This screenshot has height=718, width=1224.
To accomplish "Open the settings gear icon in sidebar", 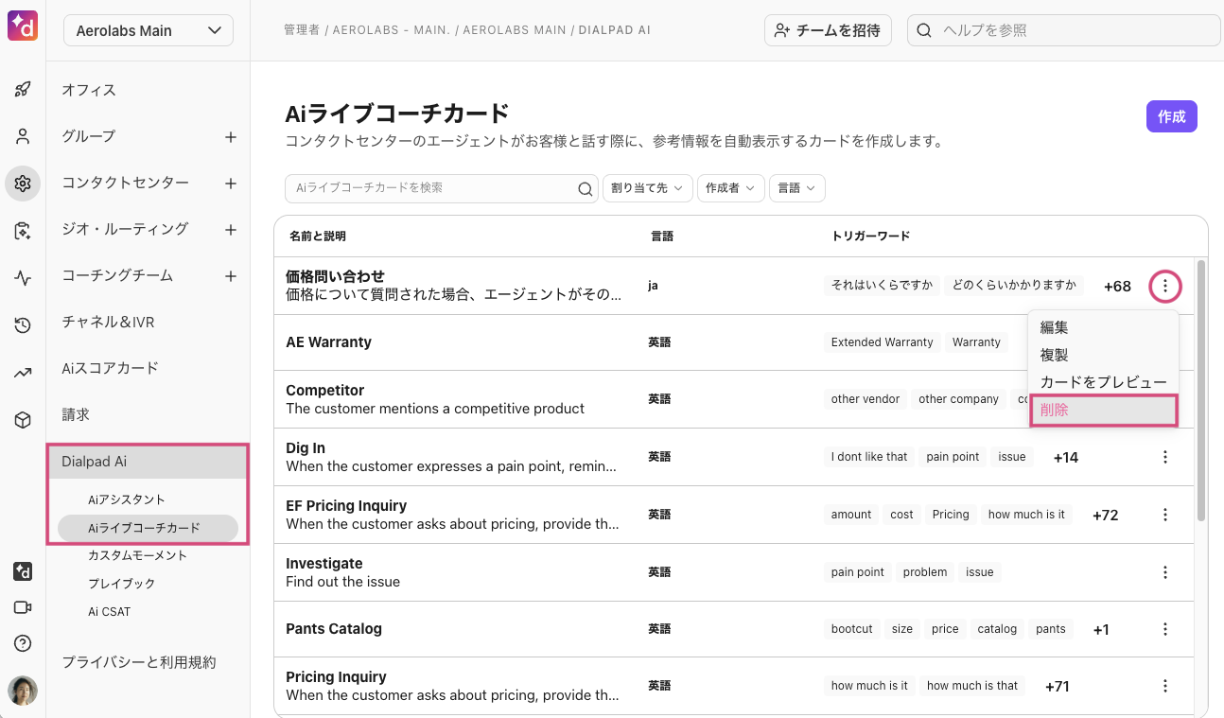I will [23, 184].
